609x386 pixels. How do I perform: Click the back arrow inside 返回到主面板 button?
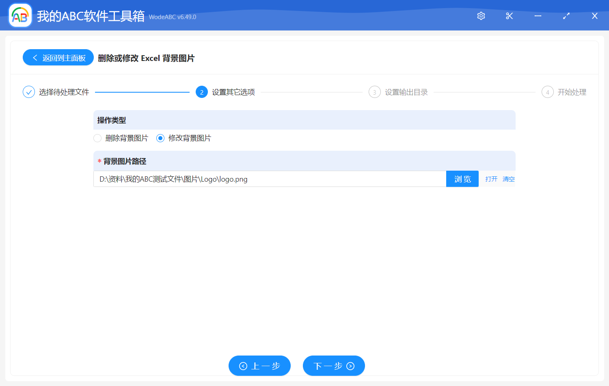point(34,57)
